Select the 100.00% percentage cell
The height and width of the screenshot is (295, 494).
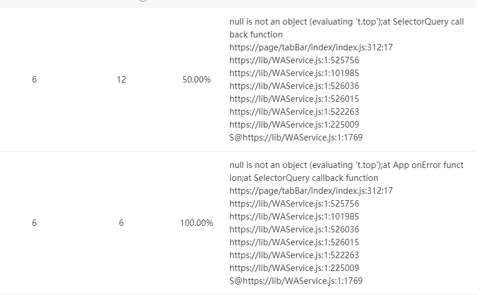click(196, 223)
